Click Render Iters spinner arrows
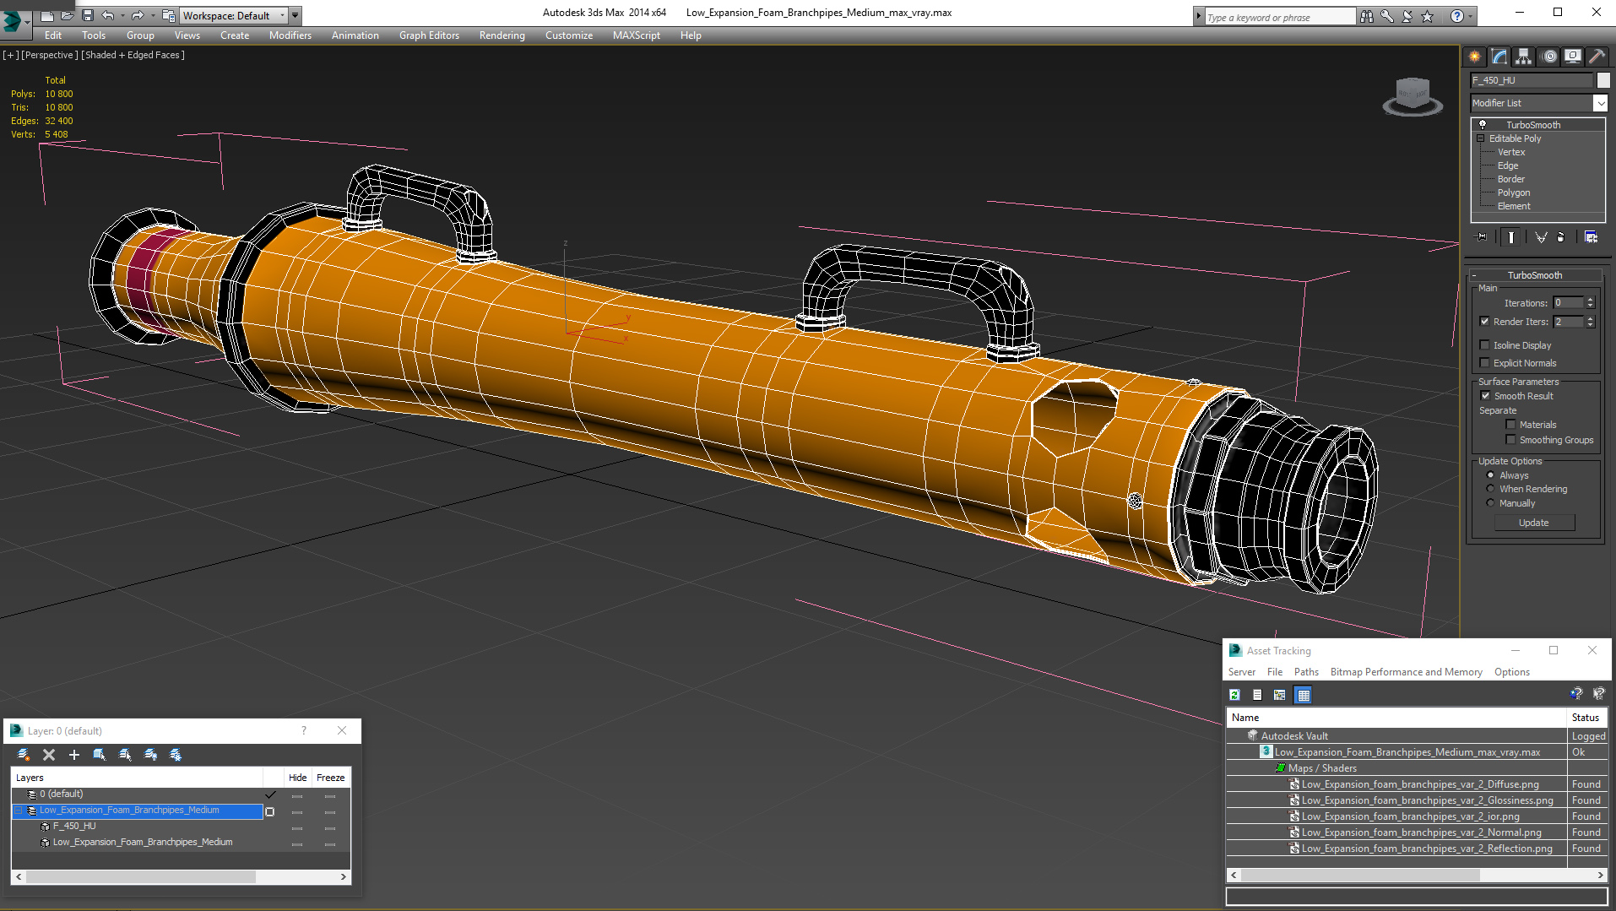This screenshot has height=911, width=1616. pos(1591,322)
